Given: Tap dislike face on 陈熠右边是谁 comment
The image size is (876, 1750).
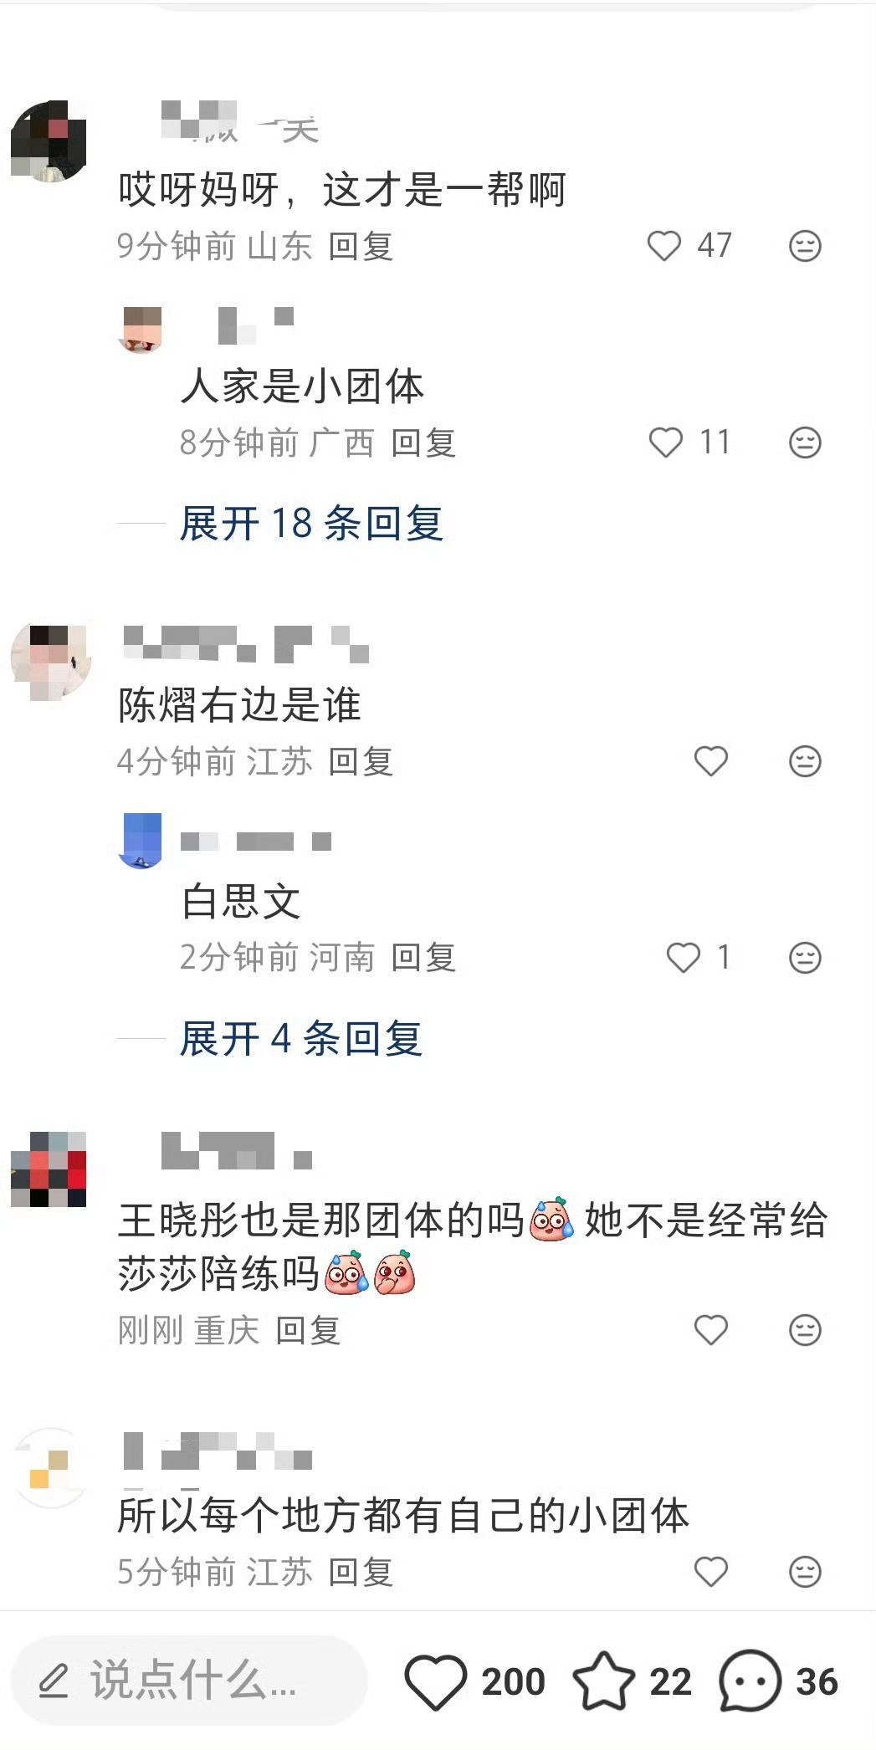Looking at the screenshot, I should point(805,761).
